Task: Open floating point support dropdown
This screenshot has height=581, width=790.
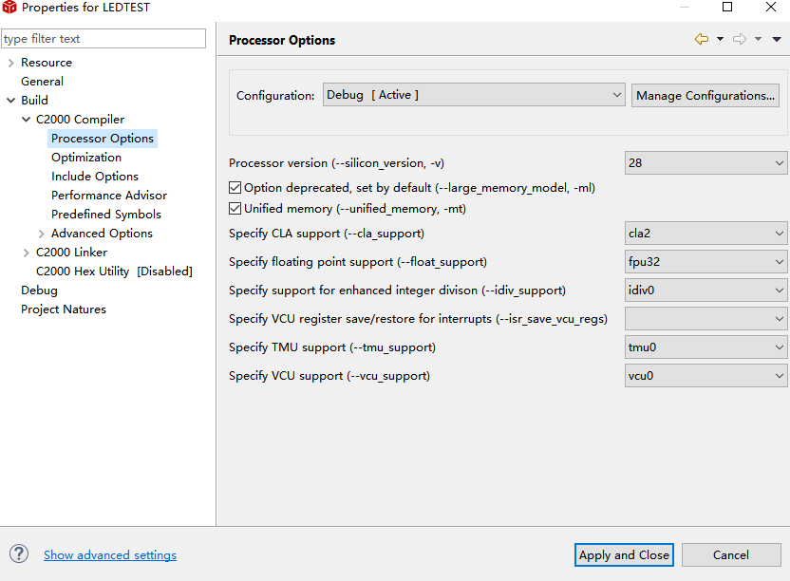Action: tap(705, 262)
